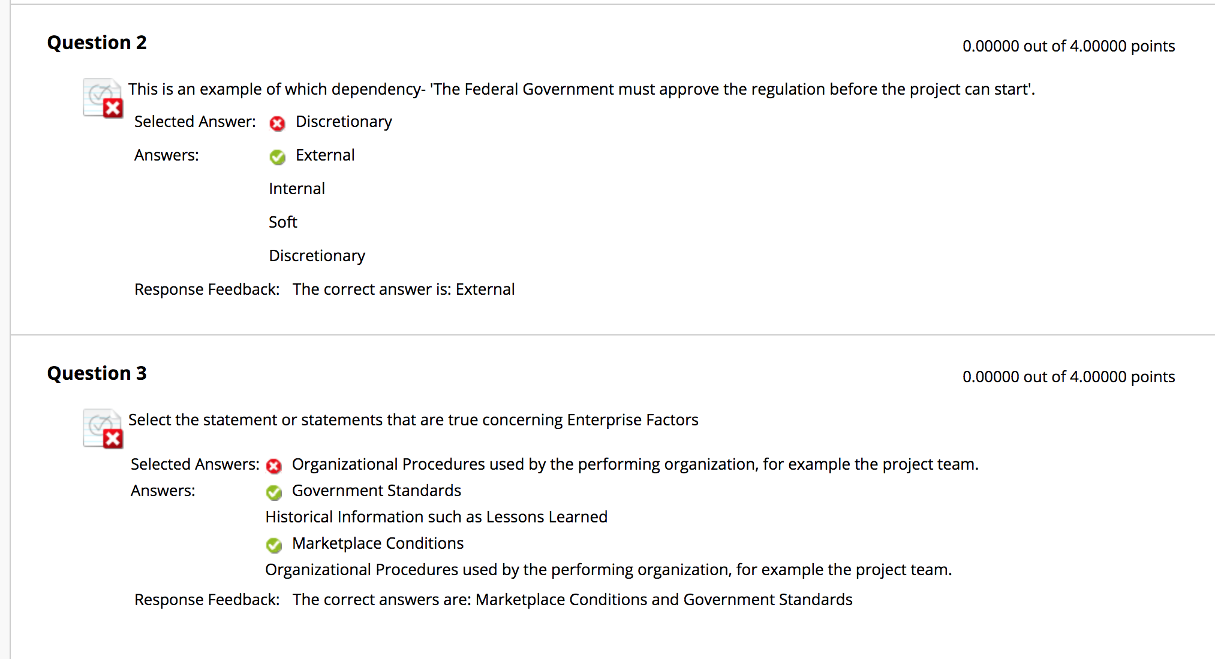Click the External answer text
The height and width of the screenshot is (659, 1215).
325,155
